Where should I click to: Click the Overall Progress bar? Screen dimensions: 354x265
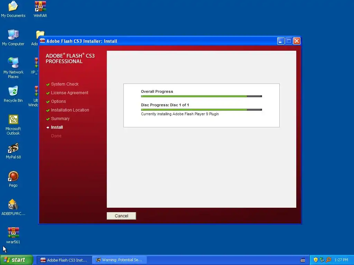(202, 96)
